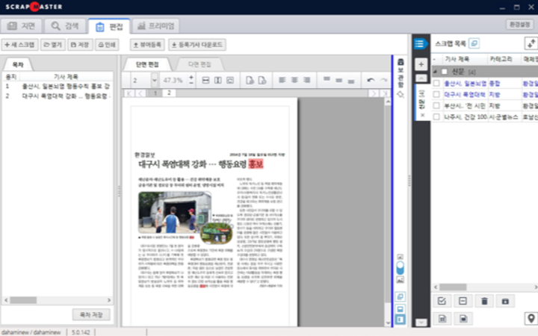Open 환경설정 settings button
The image size is (538, 336).
pyautogui.click(x=520, y=25)
